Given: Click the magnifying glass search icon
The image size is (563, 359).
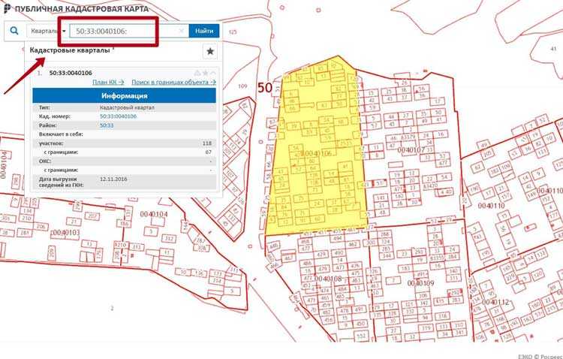Looking at the screenshot, I should pyautogui.click(x=13, y=31).
